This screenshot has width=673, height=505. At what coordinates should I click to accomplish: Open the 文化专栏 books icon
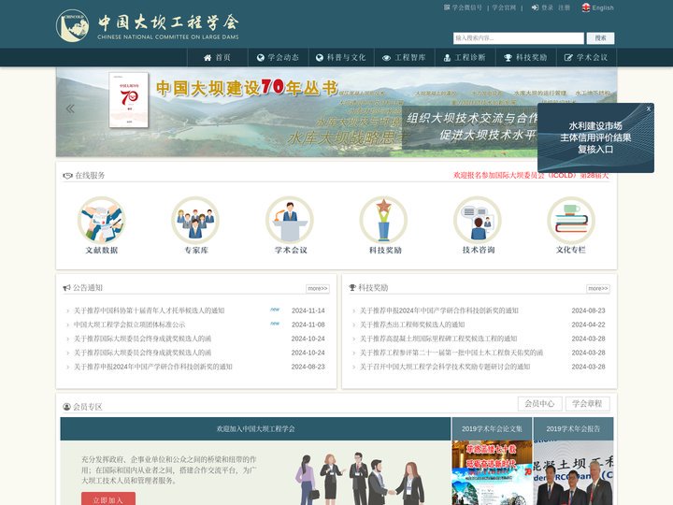tap(571, 221)
